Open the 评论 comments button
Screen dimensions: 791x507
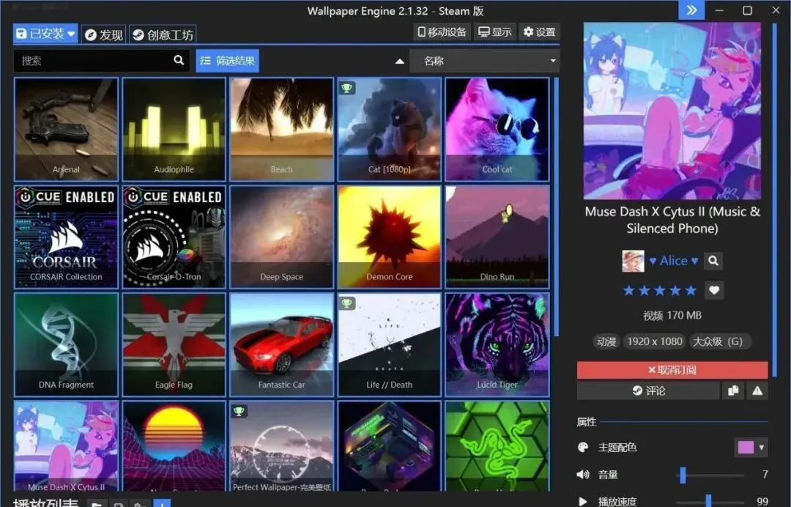coord(648,391)
